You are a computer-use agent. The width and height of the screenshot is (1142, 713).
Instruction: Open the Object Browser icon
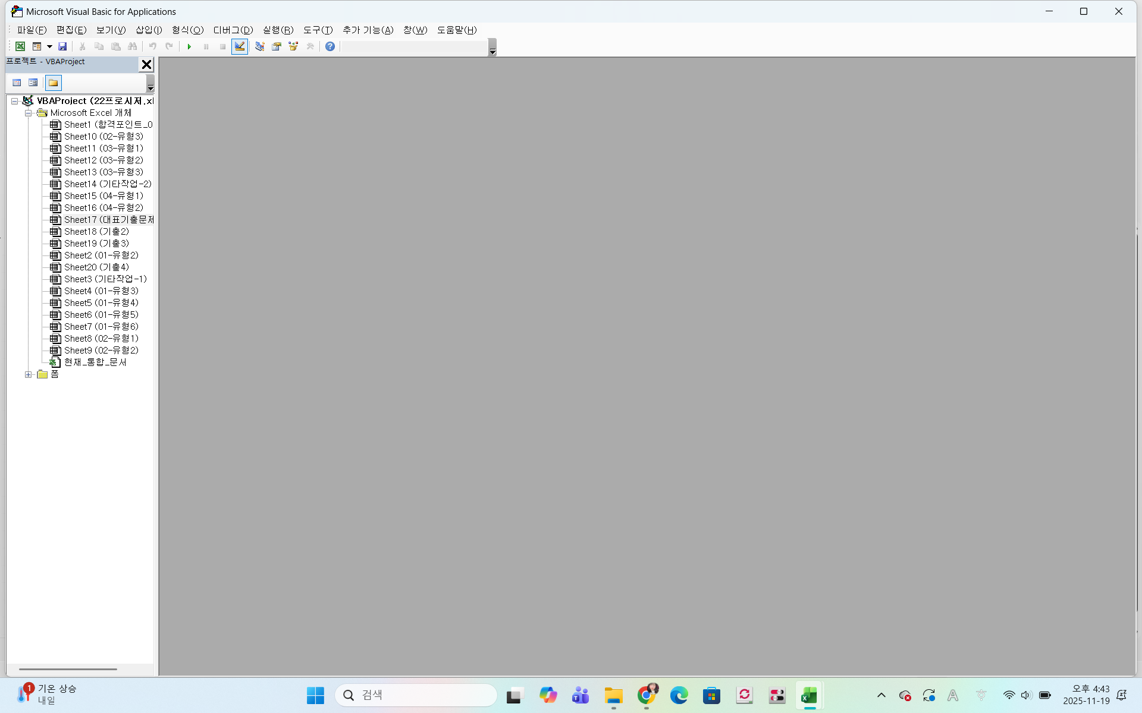point(293,46)
